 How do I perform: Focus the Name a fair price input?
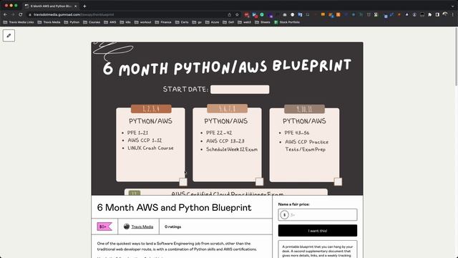click(318, 215)
